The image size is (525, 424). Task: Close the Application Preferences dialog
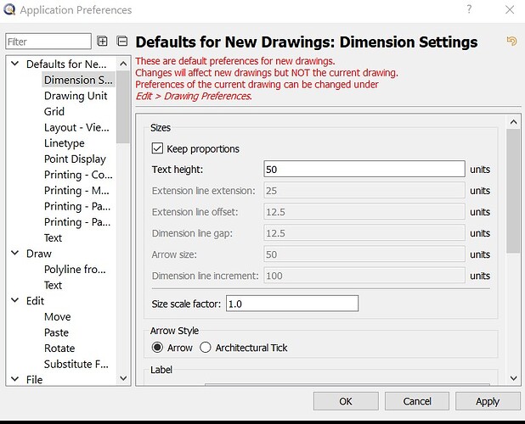point(510,9)
